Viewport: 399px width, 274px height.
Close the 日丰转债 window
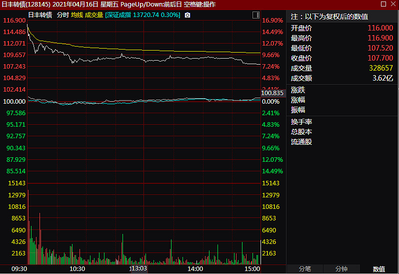(x=393, y=4)
